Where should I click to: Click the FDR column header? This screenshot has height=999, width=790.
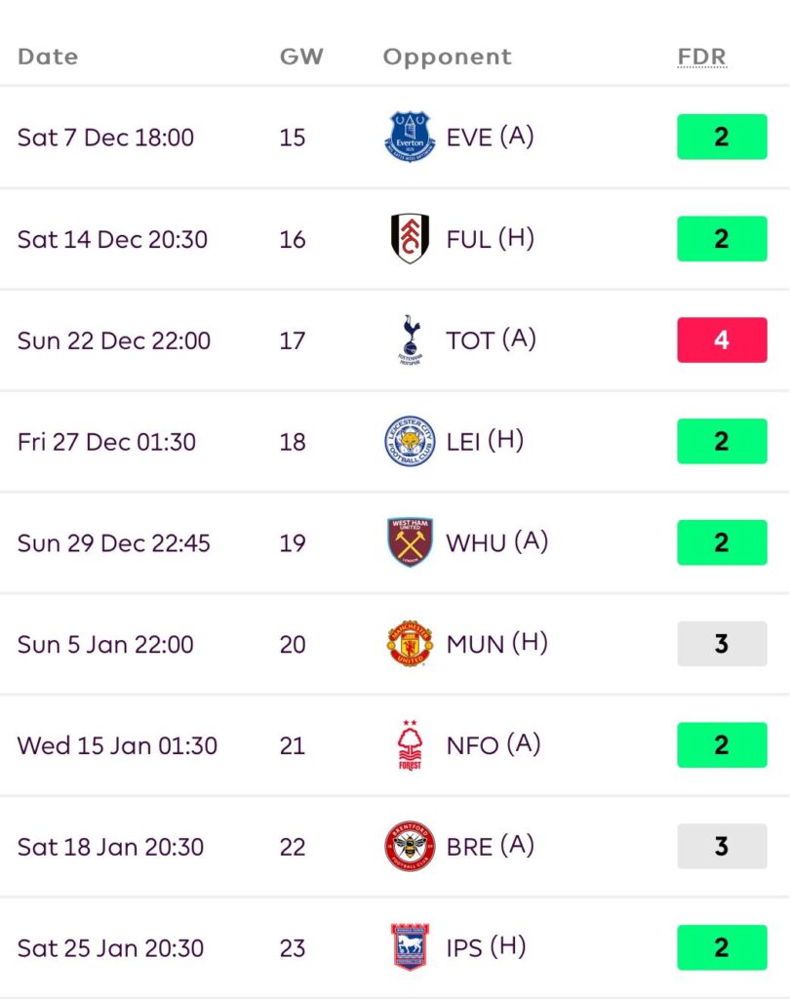click(x=702, y=57)
